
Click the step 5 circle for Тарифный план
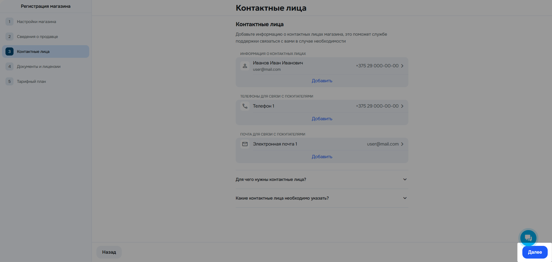coord(9,81)
